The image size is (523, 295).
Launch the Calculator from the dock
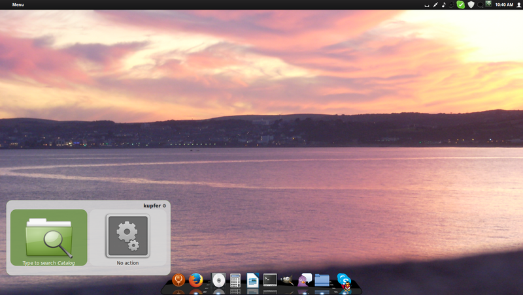(x=235, y=281)
